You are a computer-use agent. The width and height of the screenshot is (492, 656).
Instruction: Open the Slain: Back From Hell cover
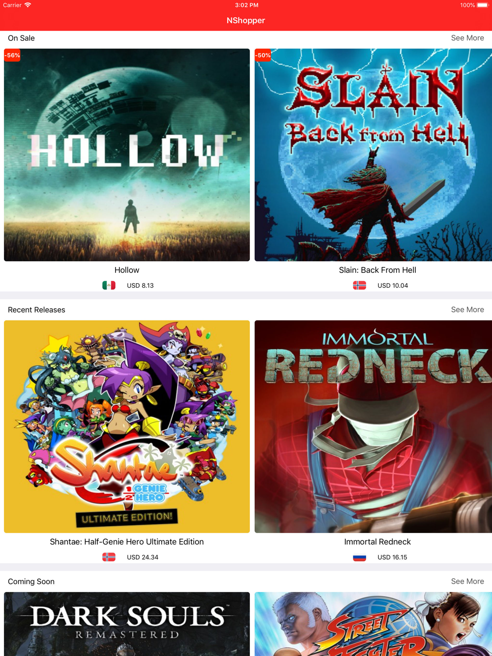(x=373, y=155)
